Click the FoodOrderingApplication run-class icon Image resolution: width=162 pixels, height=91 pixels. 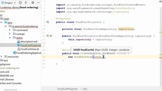coord(14,53)
